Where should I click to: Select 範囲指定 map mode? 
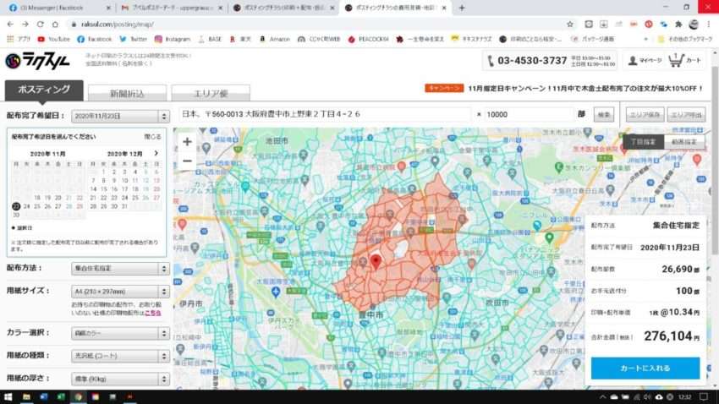click(x=684, y=142)
